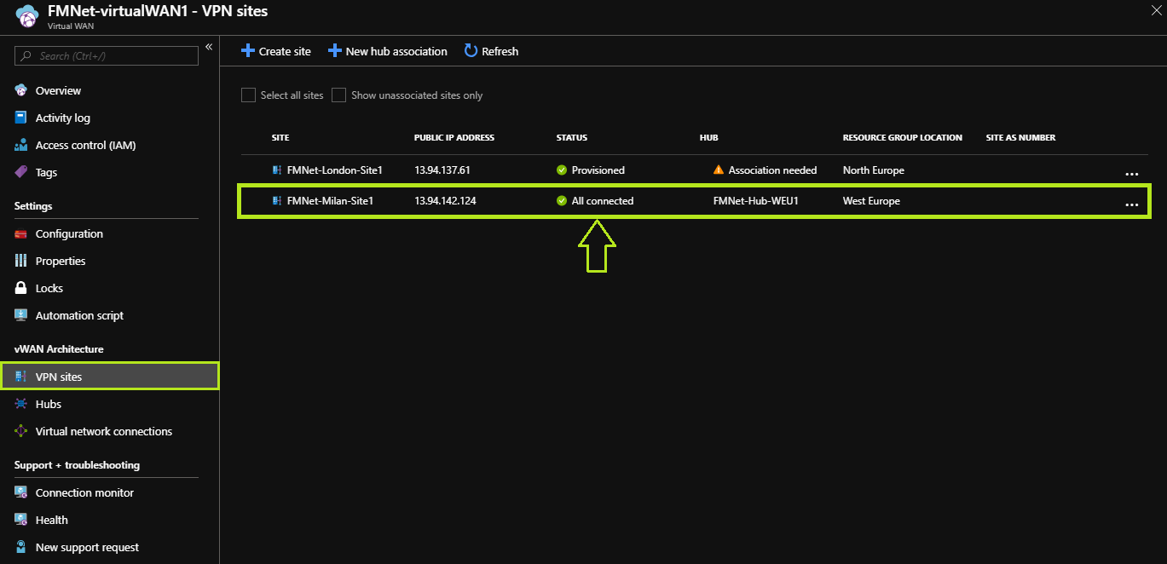Click the Activity log icon
This screenshot has width=1167, height=564.
tap(21, 118)
